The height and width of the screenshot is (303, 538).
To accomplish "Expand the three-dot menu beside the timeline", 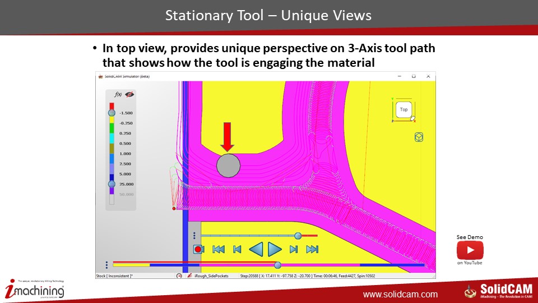I will click(106, 265).
